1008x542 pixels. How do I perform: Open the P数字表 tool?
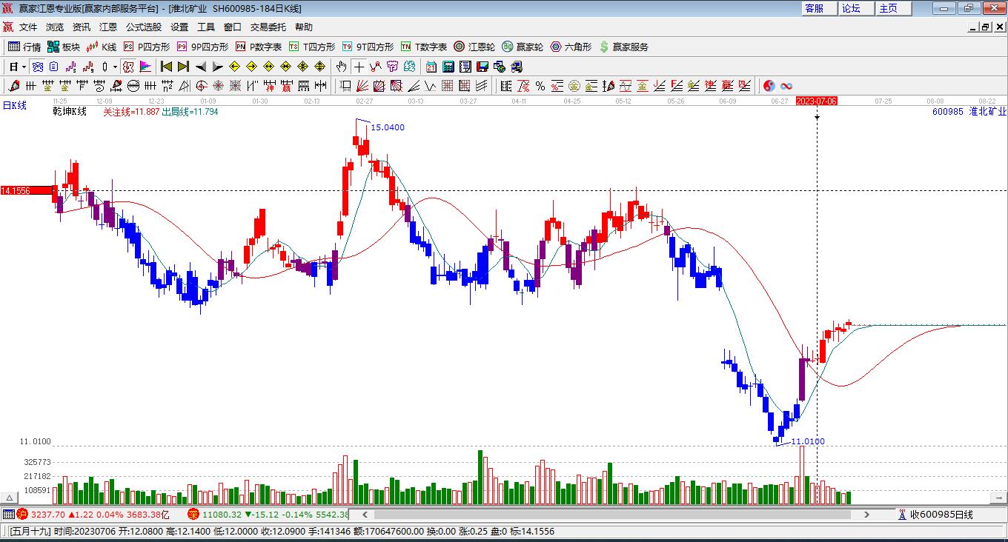[x=259, y=47]
